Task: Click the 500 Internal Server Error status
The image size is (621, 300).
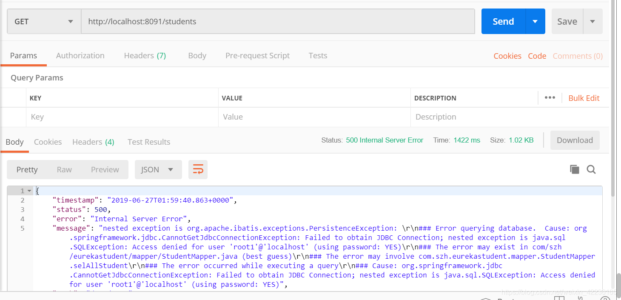Action: (385, 140)
